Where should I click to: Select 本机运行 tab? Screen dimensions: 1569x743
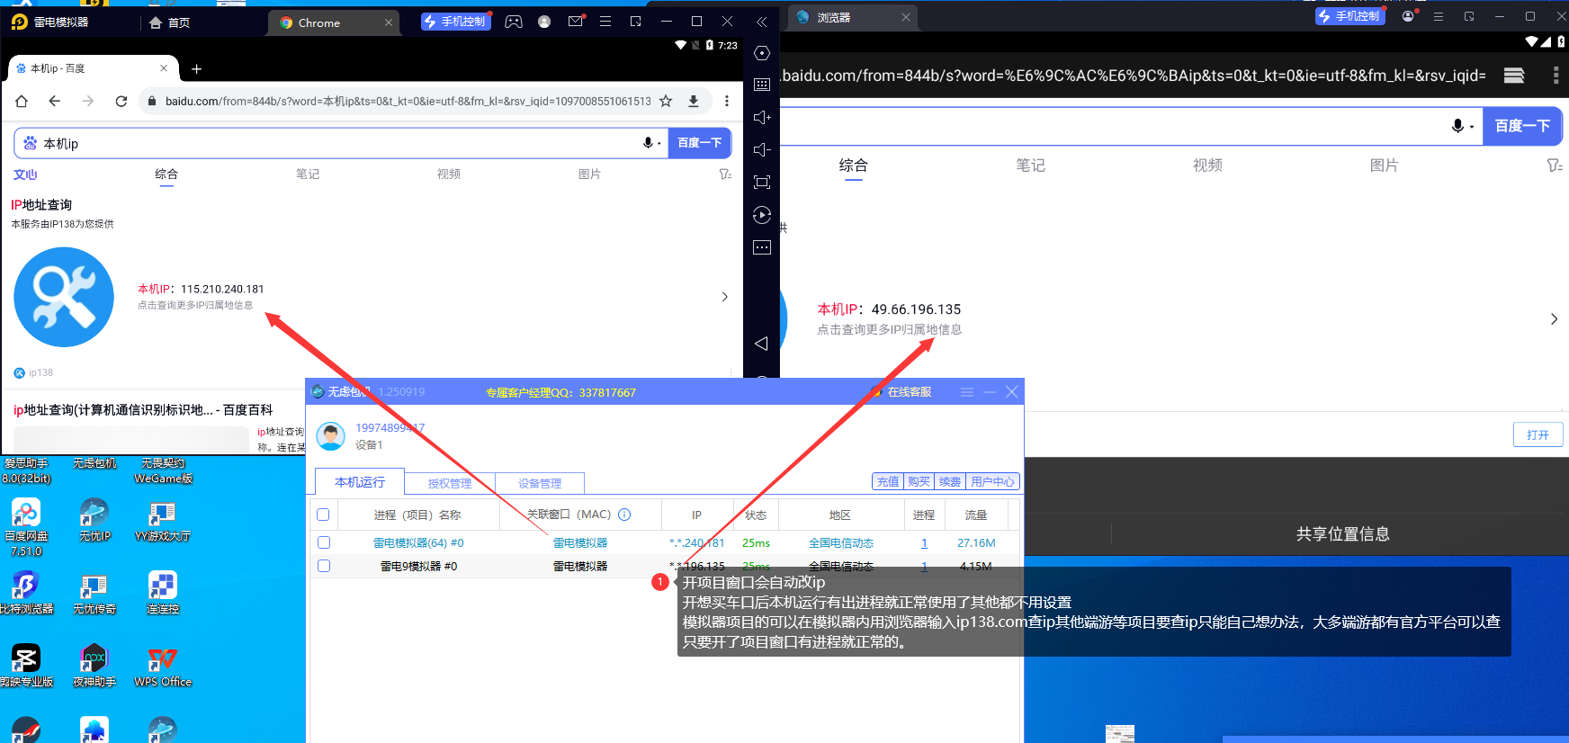tap(360, 482)
